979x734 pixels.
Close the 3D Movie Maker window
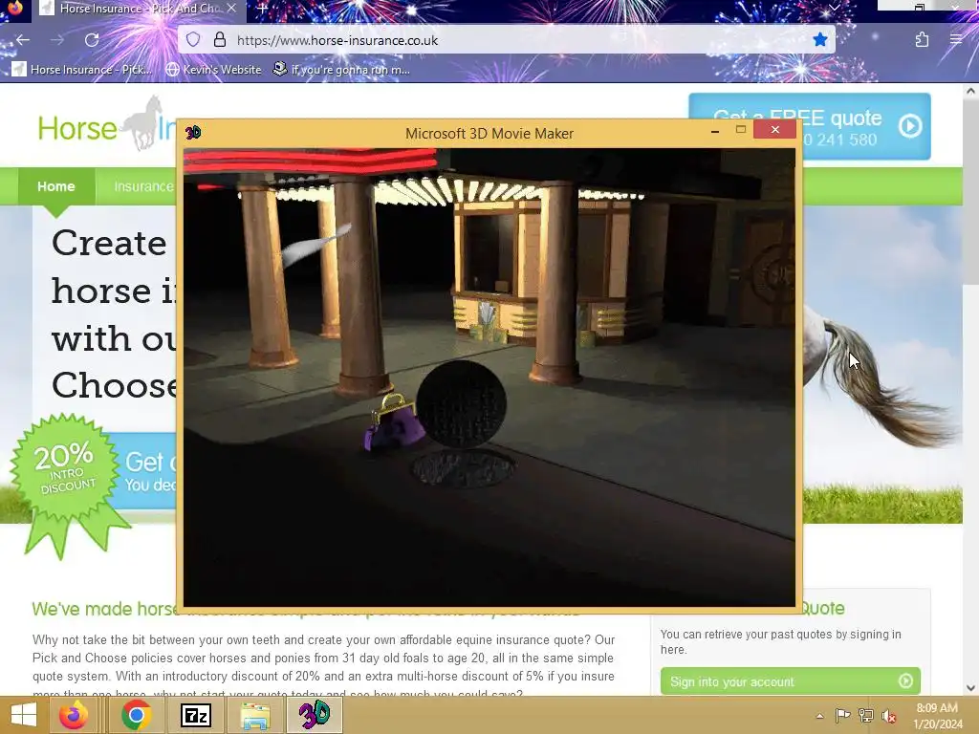point(774,129)
